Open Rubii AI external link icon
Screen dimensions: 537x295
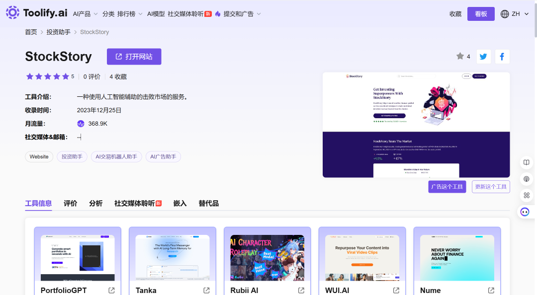pyautogui.click(x=301, y=290)
